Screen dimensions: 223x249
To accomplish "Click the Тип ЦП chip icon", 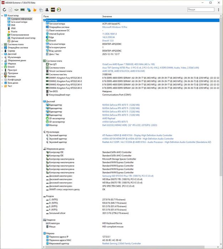I will pos(47,64).
